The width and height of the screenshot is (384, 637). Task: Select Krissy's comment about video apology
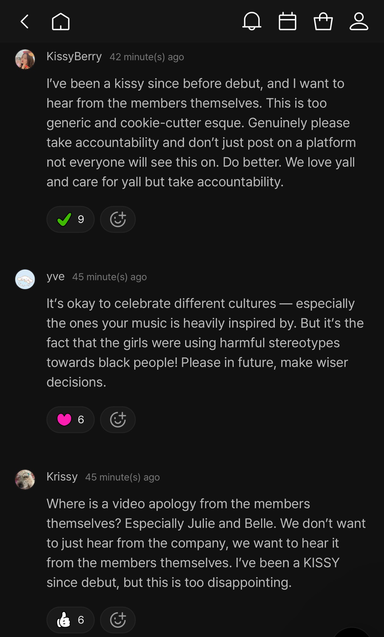tap(206, 543)
